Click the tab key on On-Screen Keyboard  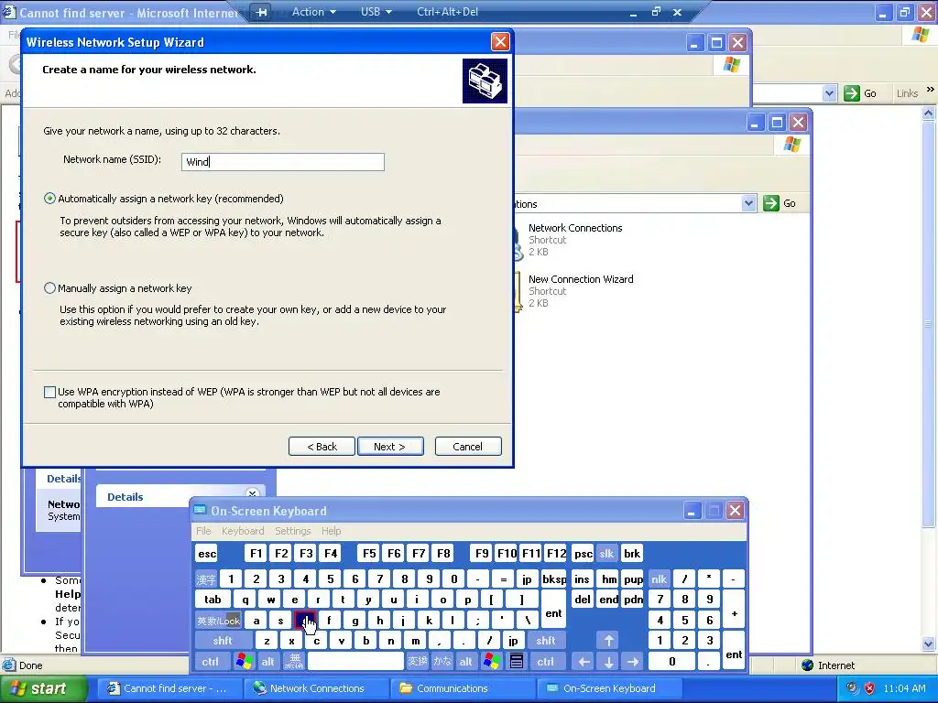213,600
